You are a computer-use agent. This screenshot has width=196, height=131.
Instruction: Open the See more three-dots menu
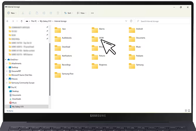click(92, 13)
